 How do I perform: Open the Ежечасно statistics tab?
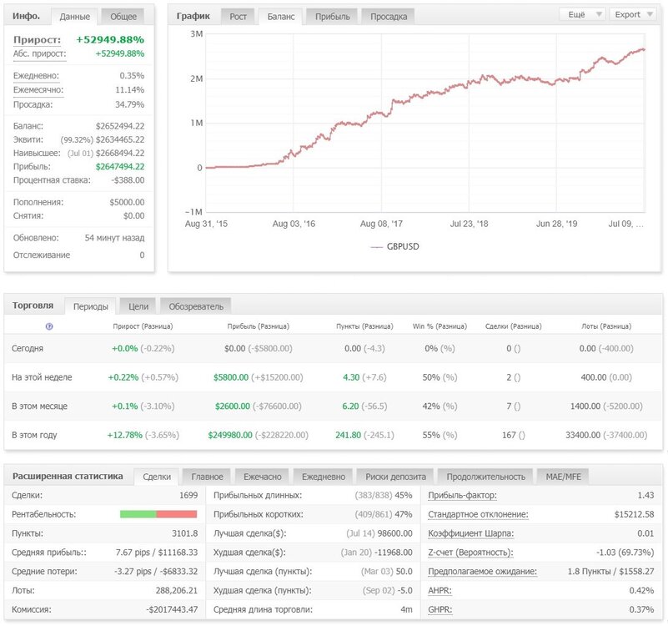tap(262, 477)
